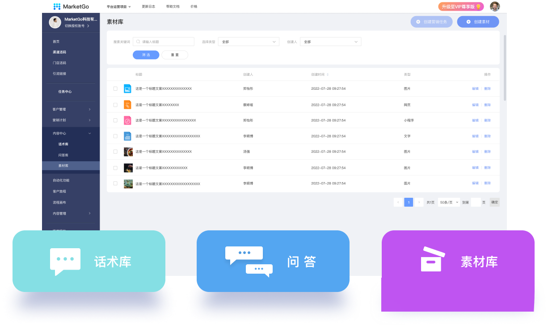This screenshot has height=325, width=548.
Task: Click the medal icon on the VIP upgrade badge
Action: (478, 7)
